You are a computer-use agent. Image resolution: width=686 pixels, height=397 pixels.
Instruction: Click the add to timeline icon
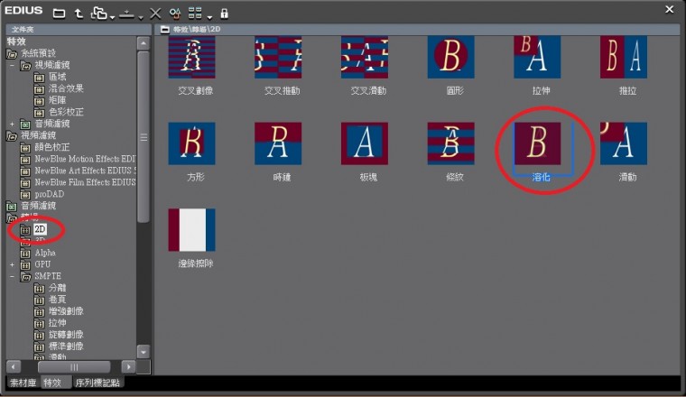[x=128, y=13]
